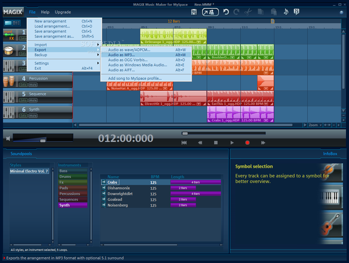Expand the Settings submenu
Viewport: 349px width, 263px height.
[x=64, y=63]
